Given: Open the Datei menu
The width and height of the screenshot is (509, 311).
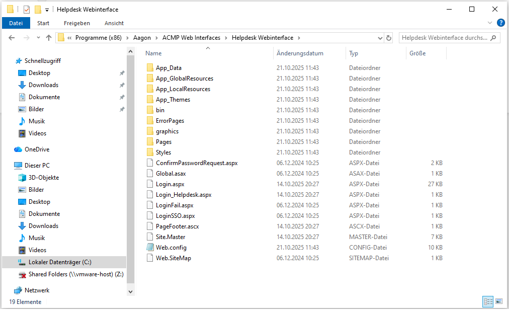Looking at the screenshot, I should point(16,23).
